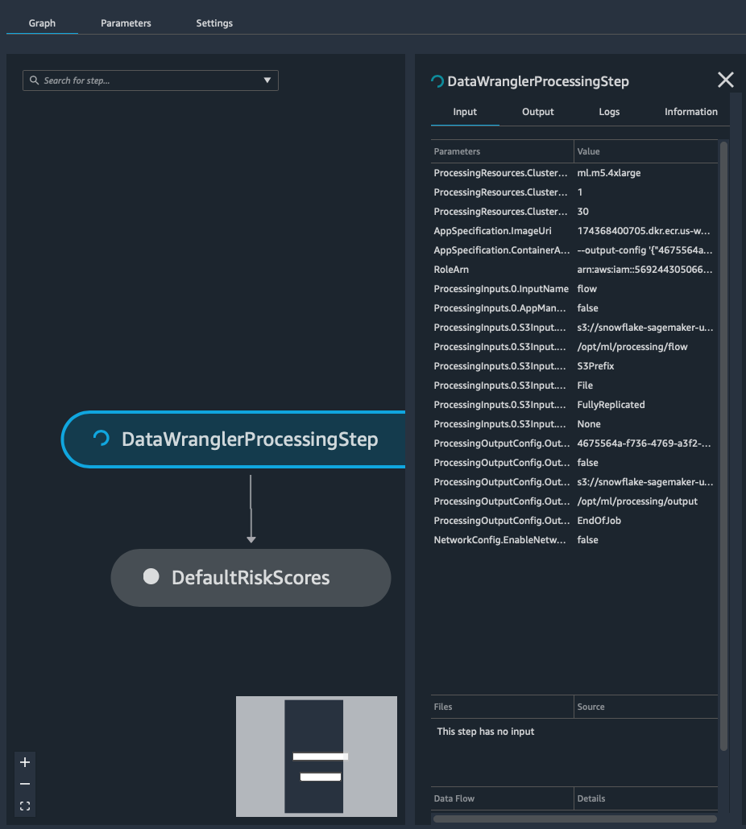Click the Search for step input field
Image resolution: width=746 pixels, height=829 pixels.
click(x=149, y=80)
